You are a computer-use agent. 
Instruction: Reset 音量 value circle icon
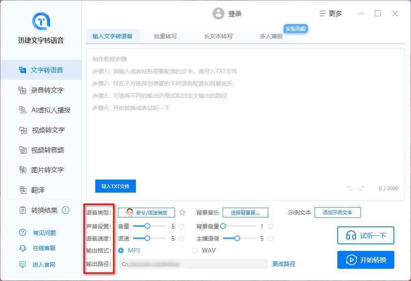tap(181, 226)
